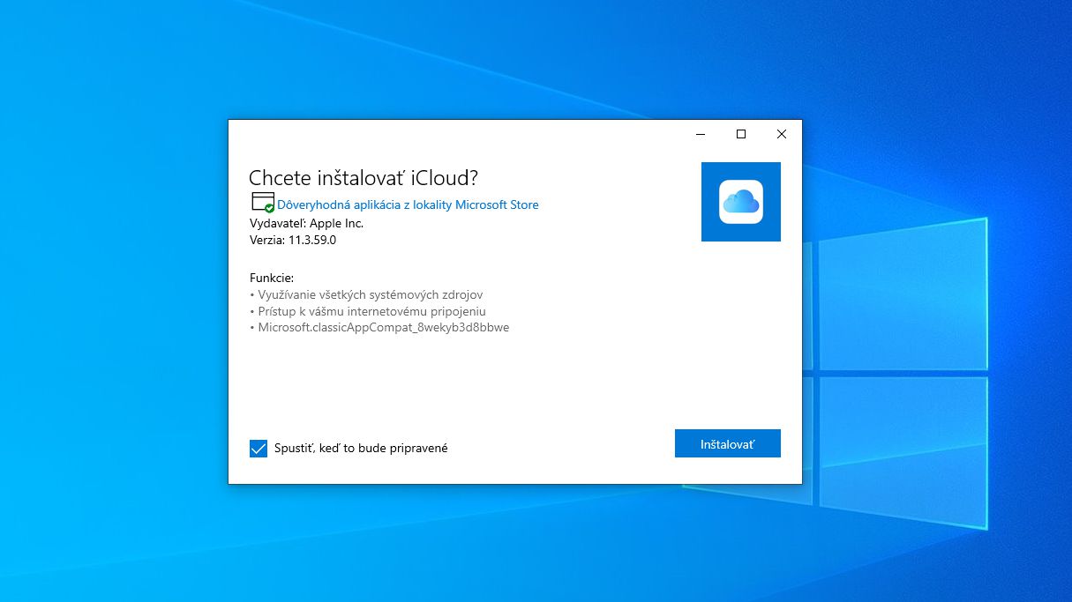Minimize the installer window
Screen dimensions: 1072x602
701,134
